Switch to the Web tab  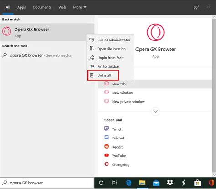click(x=62, y=7)
